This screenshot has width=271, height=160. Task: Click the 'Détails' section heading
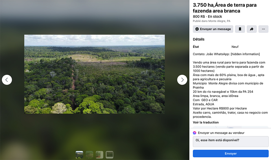pyautogui.click(x=198, y=39)
